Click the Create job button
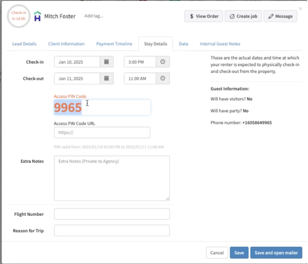 243,16
